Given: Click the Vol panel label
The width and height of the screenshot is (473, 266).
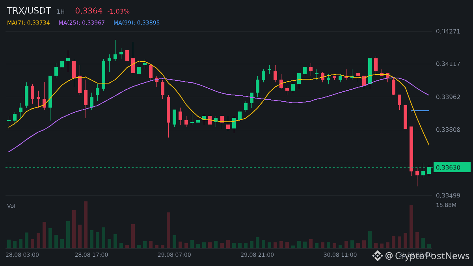Looking at the screenshot, I should point(11,206).
